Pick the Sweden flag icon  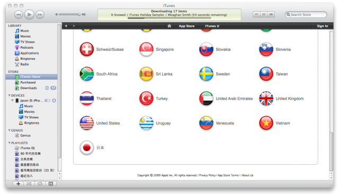pos(206,74)
